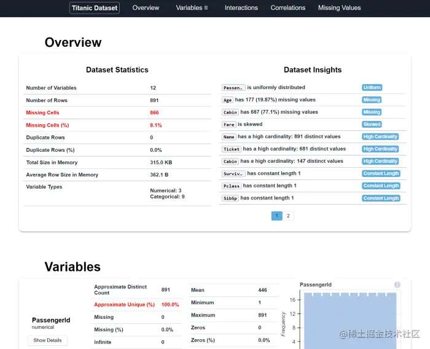Click the info icon on PassengerId chart
This screenshot has height=349, width=430.
(397, 285)
